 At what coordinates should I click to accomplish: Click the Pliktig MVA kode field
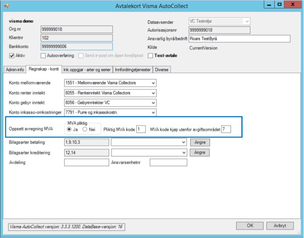pos(141,129)
